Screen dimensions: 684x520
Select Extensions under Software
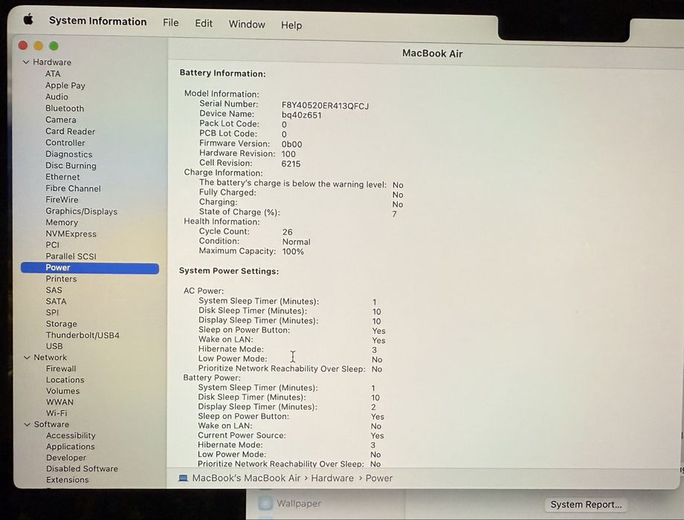click(x=67, y=480)
